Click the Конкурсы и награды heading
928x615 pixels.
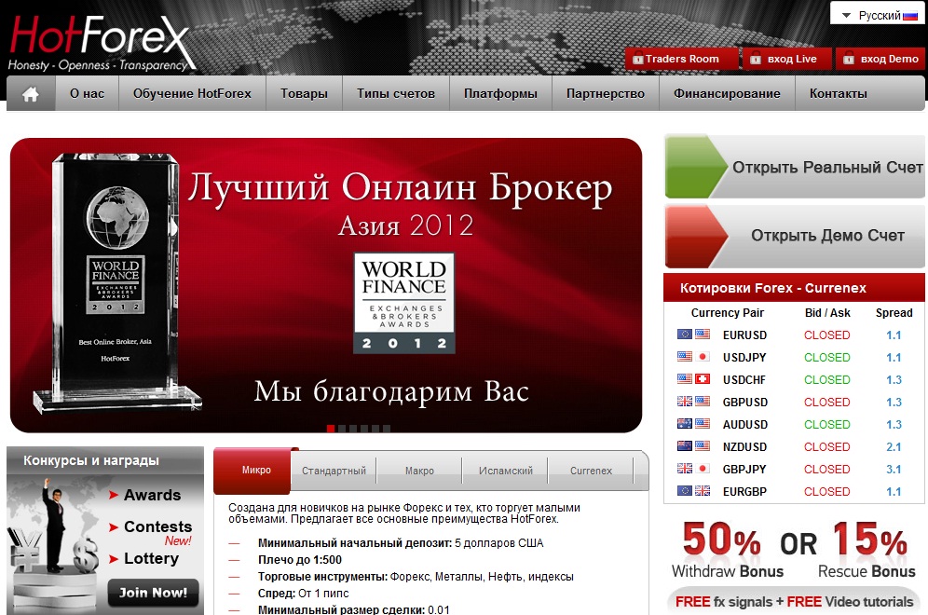point(91,460)
